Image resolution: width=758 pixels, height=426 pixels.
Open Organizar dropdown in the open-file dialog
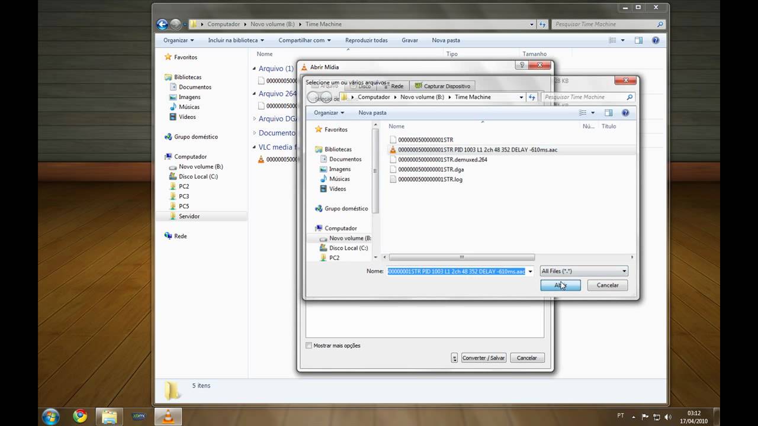[329, 112]
